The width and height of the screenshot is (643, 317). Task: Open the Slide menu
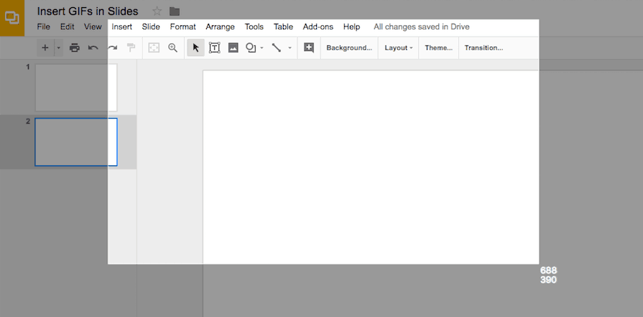151,27
